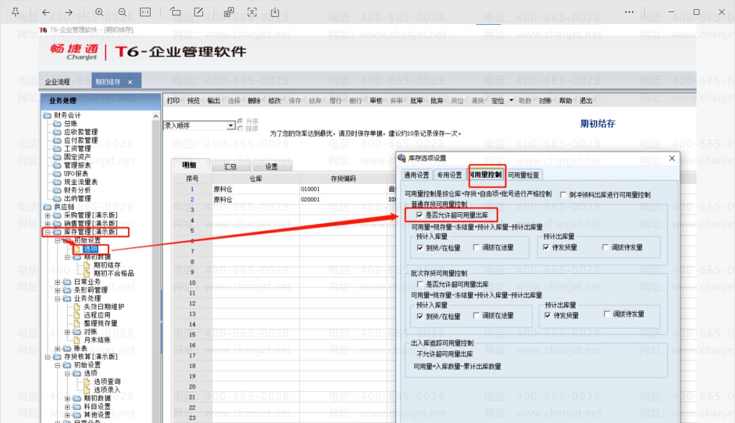Click the 打印 toolbar button
Image resolution: width=735 pixels, height=423 pixels.
(x=173, y=101)
